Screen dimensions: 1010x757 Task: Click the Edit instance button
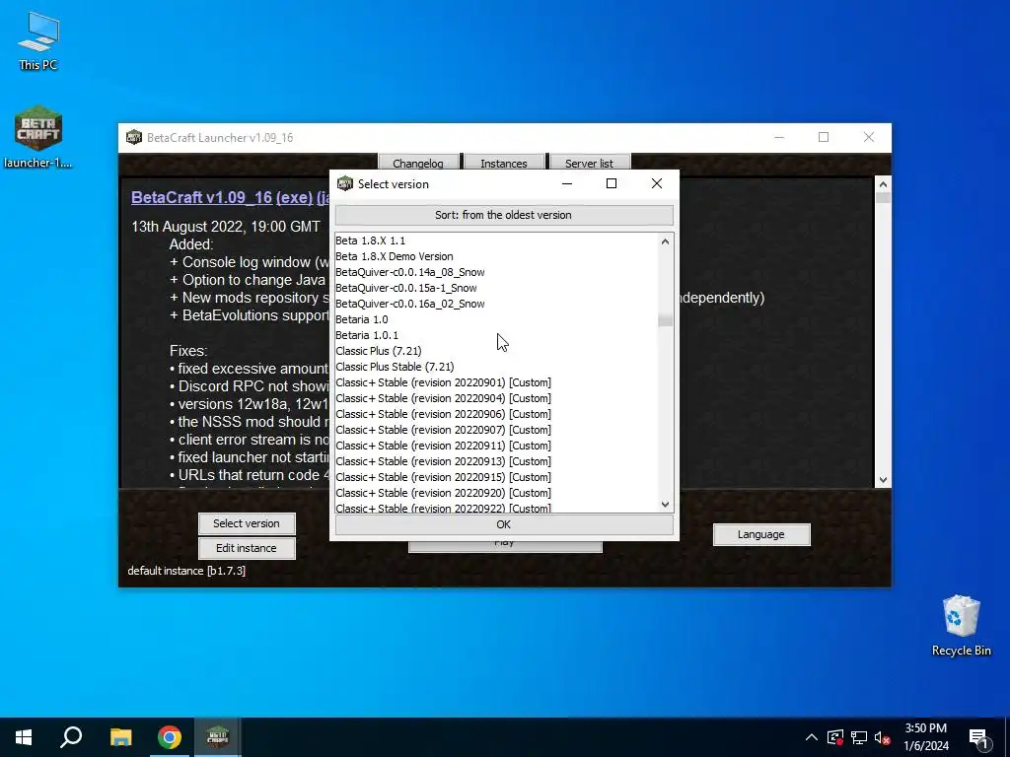tap(247, 548)
